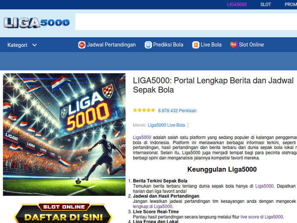
Task: Click the Liga 5000 stadium product image
Action: (x=64, y=134)
